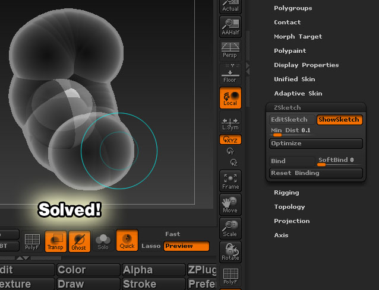Click the Frame view icon

click(x=230, y=181)
